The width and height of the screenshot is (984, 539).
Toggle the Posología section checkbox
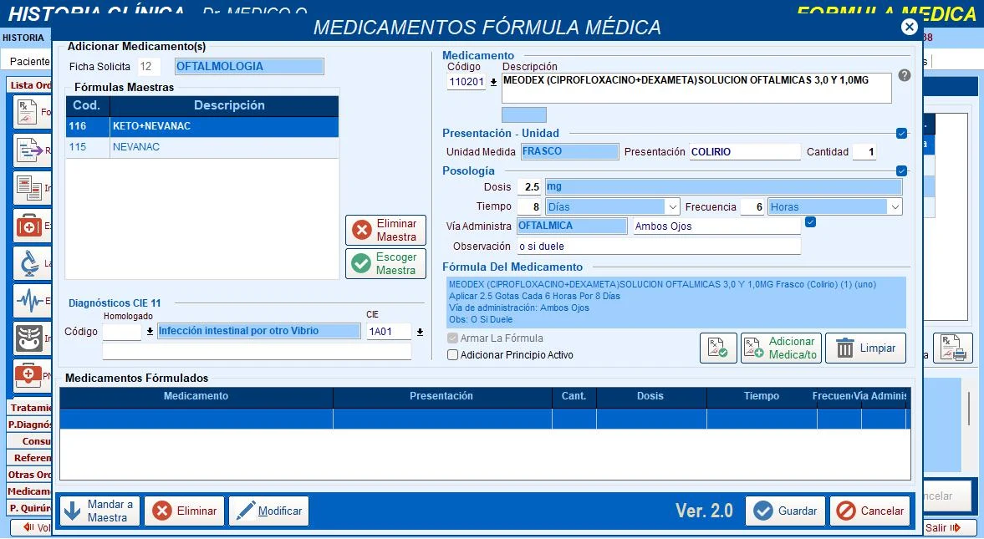pyautogui.click(x=901, y=170)
